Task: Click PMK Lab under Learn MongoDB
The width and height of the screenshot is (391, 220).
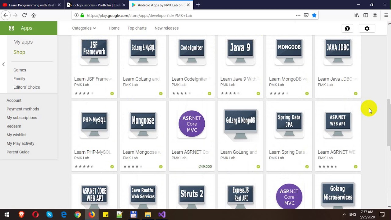Action: (276, 85)
